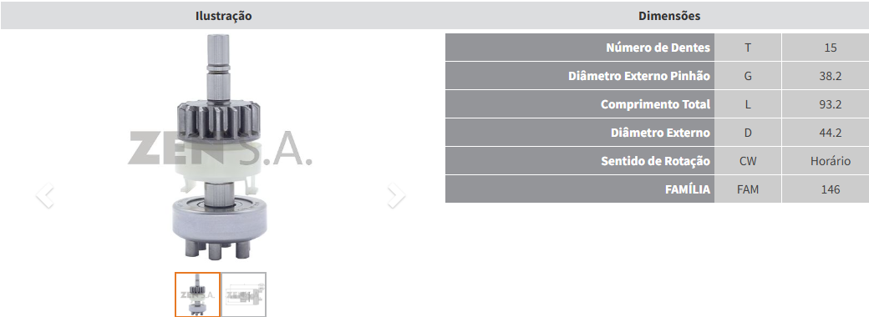Click the FAM code cell

(748, 189)
